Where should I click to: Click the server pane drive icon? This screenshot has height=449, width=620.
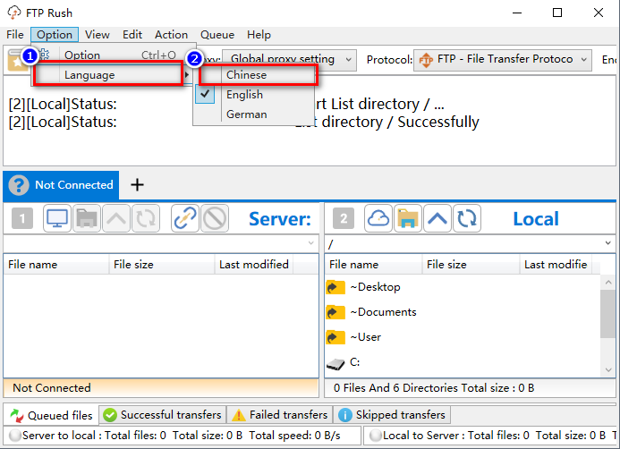pyautogui.click(x=87, y=218)
